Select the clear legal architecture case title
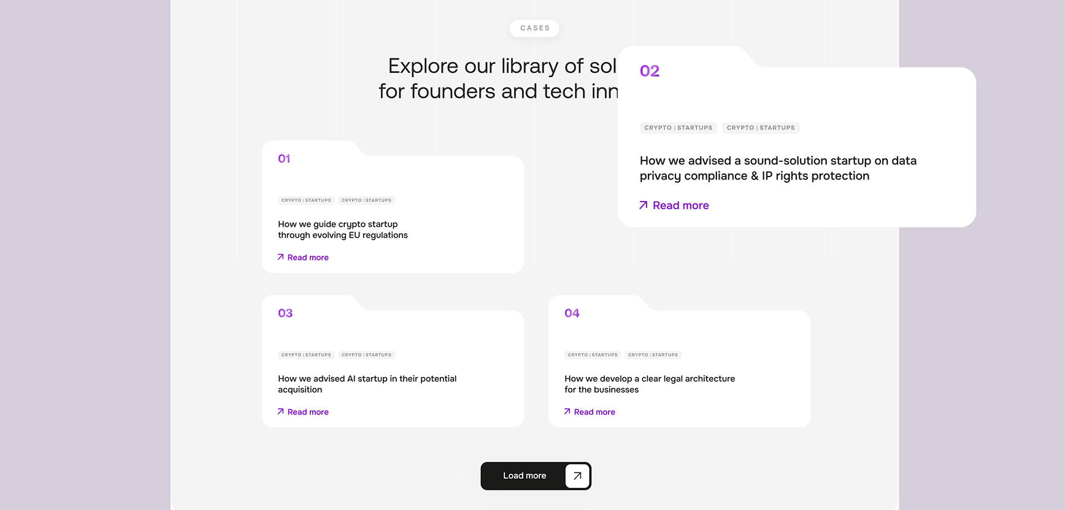The height and width of the screenshot is (510, 1065). [x=649, y=384]
